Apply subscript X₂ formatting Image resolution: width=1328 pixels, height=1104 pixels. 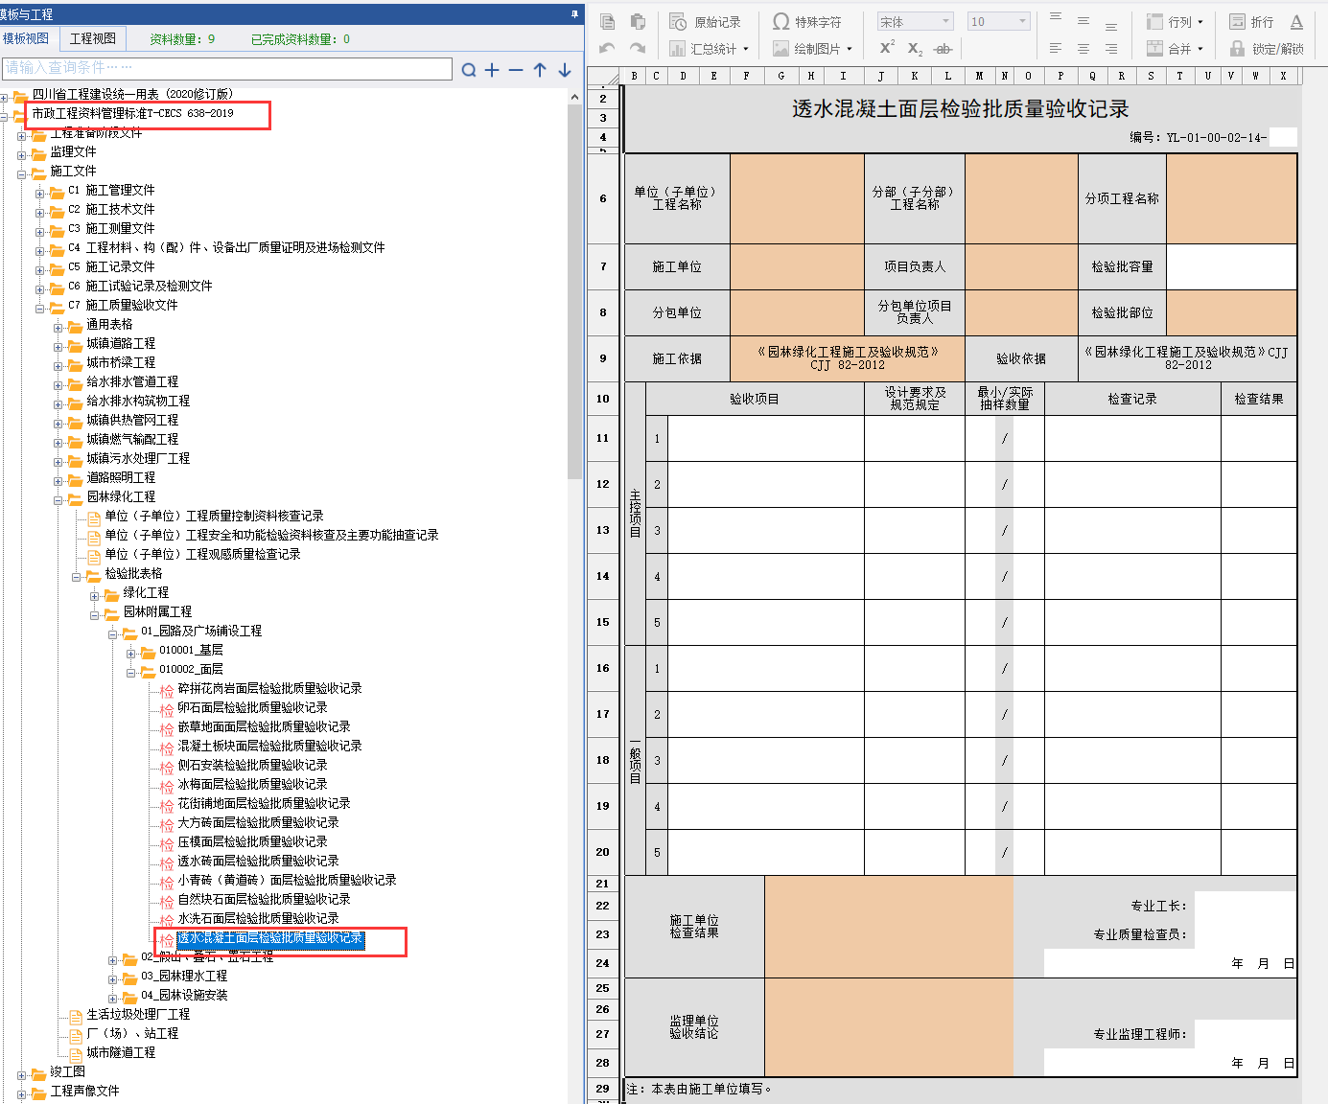pos(915,48)
